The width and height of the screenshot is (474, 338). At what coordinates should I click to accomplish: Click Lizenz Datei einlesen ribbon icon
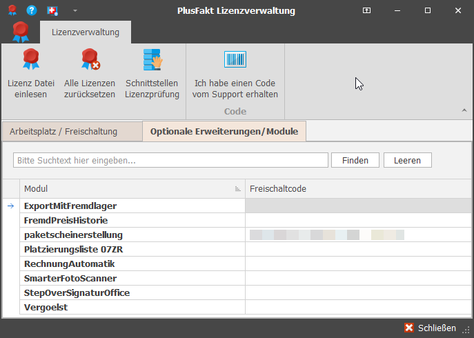pos(31,59)
